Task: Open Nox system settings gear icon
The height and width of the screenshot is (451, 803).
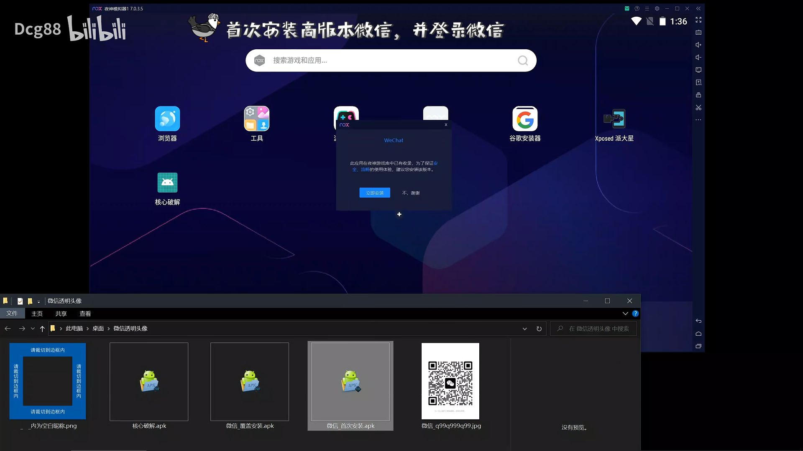Action: 657,8
